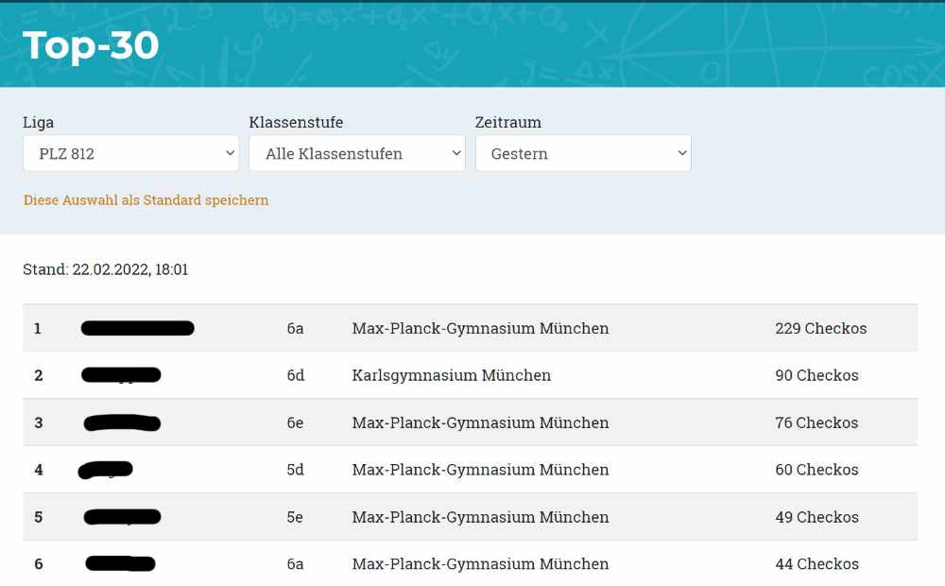Select the redacted name in rank 1
Viewport: 945px width, 586px height.
[x=137, y=329]
